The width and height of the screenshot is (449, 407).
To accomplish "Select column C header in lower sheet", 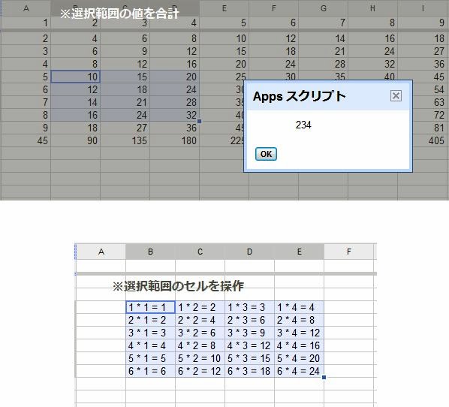I will 200,252.
